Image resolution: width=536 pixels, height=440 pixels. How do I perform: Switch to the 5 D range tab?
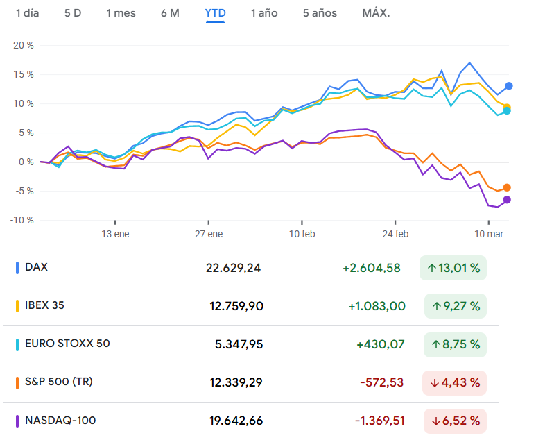73,13
